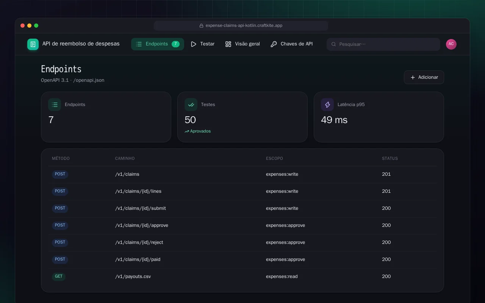485x303 pixels.
Task: Click the Testes double-check icon
Action: 191,105
